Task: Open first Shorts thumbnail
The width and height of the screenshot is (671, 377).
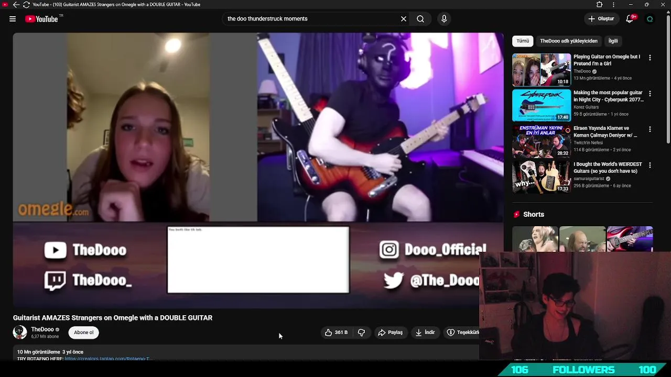Action: pos(535,239)
